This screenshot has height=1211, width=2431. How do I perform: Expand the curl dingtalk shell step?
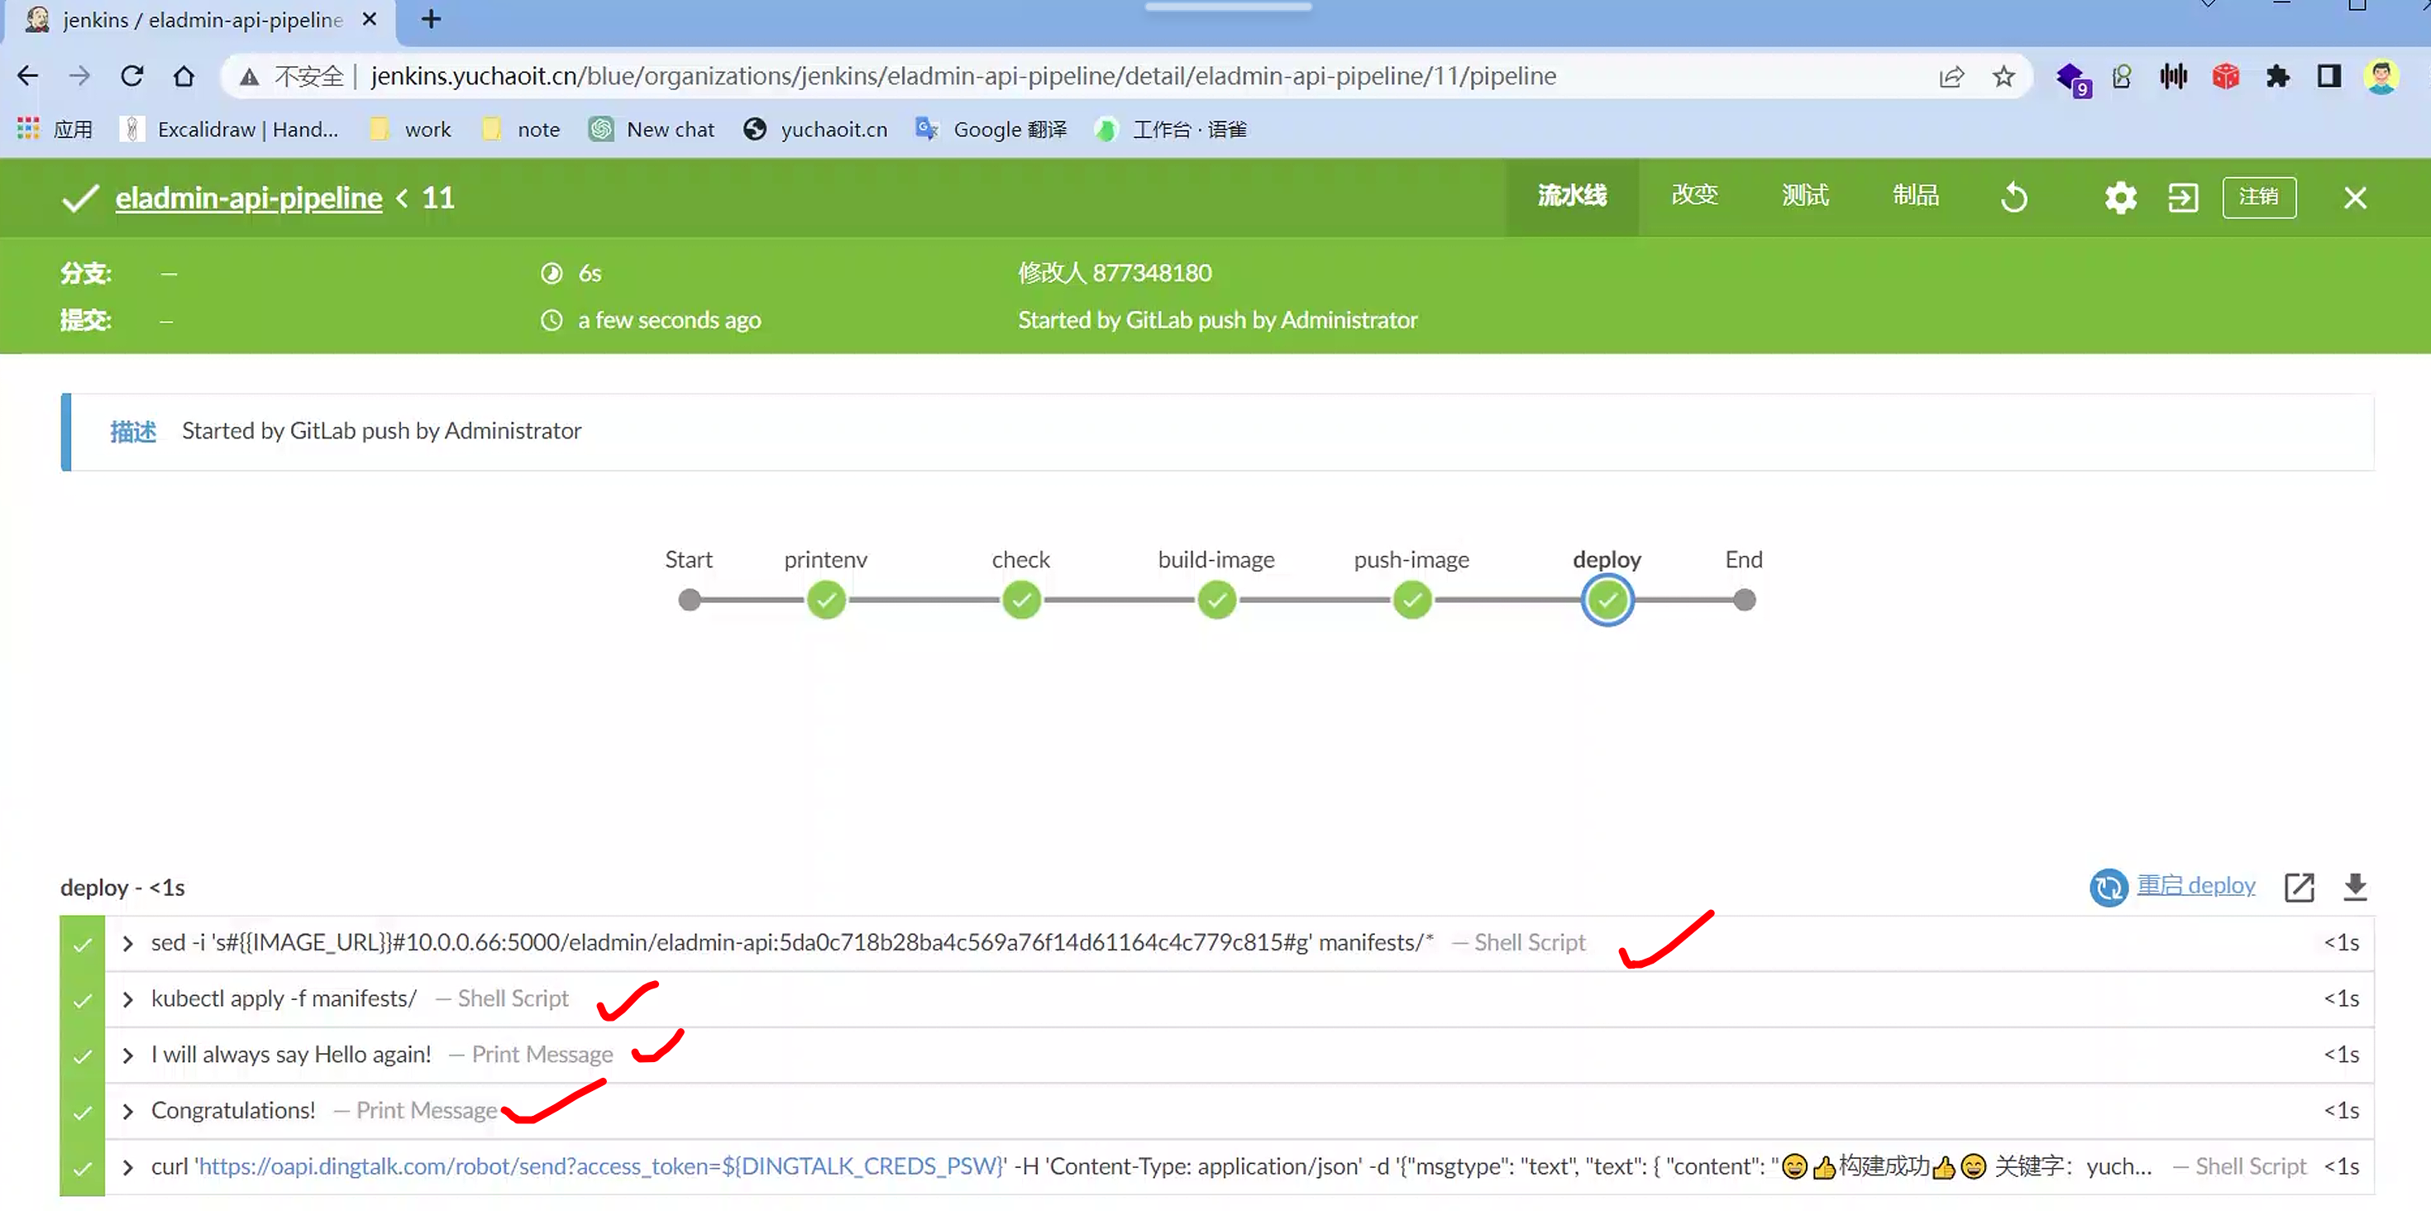tap(128, 1166)
